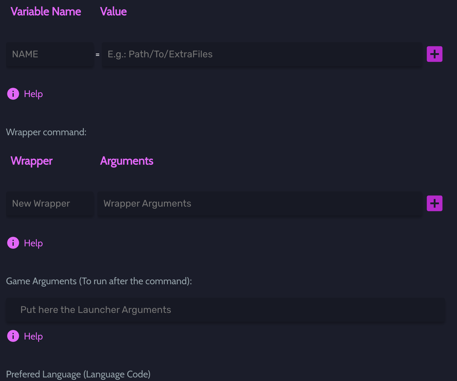The width and height of the screenshot is (457, 381).
Task: Focus the New Wrapper input field
Action: tap(50, 203)
